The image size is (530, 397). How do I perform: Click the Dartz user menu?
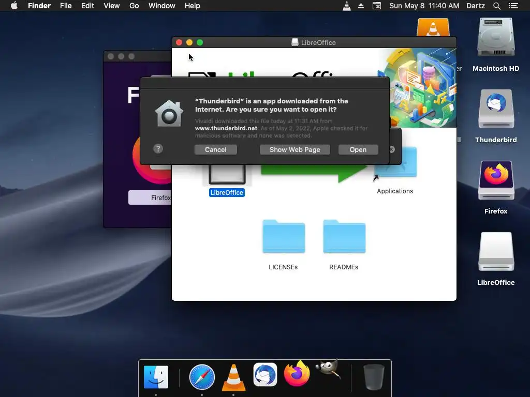pos(475,6)
